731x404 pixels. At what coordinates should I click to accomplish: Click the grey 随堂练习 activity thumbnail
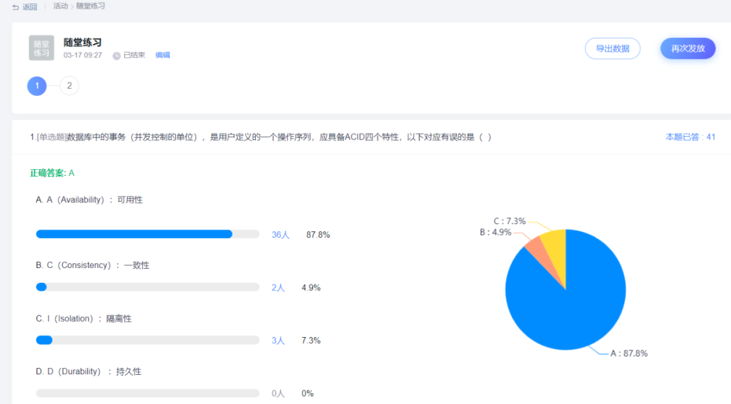(x=41, y=48)
